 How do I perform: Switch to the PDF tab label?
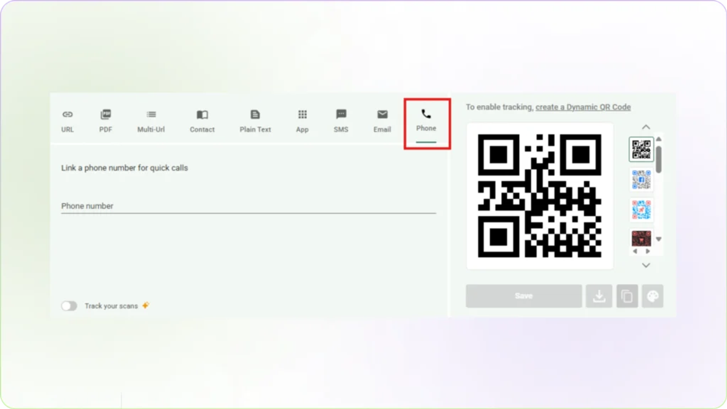pyautogui.click(x=106, y=130)
